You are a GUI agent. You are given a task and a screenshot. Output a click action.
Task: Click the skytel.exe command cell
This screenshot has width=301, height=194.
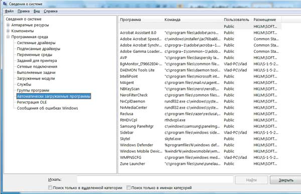pos(173,139)
